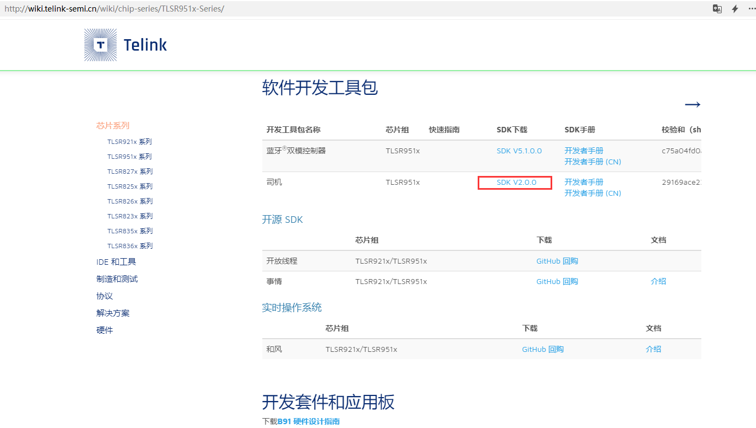Image resolution: width=756 pixels, height=428 pixels.
Task: Open 开发者手册 (CN) in the 司机 row
Action: 593,193
